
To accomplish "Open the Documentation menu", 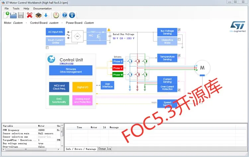I will point(42,9).
